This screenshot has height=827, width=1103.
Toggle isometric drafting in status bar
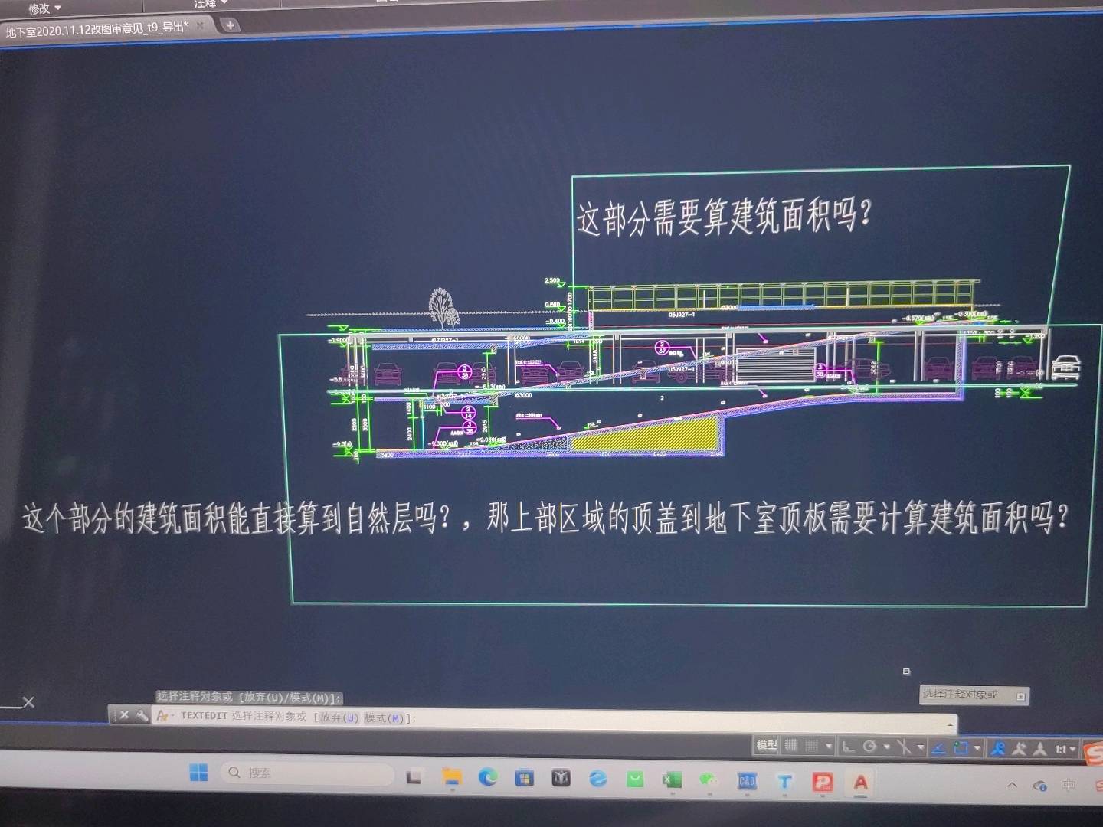(905, 747)
